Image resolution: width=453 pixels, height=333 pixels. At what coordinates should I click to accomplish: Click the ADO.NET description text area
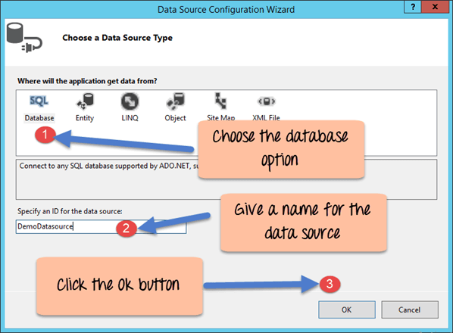pos(227,179)
